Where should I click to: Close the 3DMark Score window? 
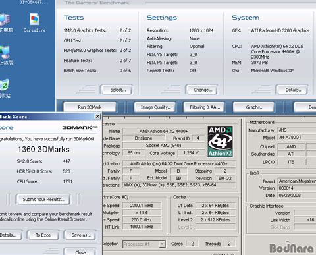pos(97,117)
